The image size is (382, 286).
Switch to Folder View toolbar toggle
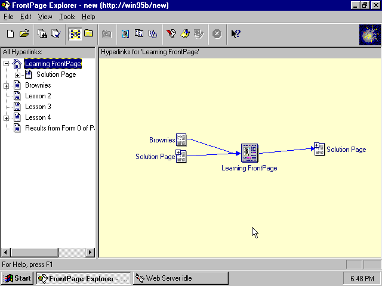tap(89, 34)
